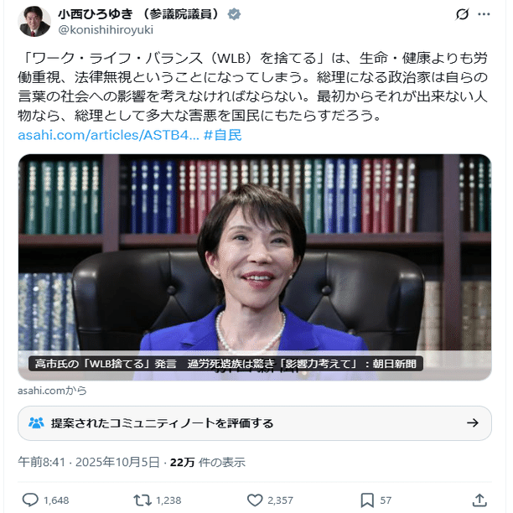The image size is (513, 513).
Task: Click the article headline caption overlay
Action: coord(225,364)
